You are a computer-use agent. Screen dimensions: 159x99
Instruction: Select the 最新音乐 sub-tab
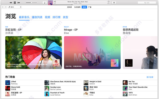click(24, 17)
